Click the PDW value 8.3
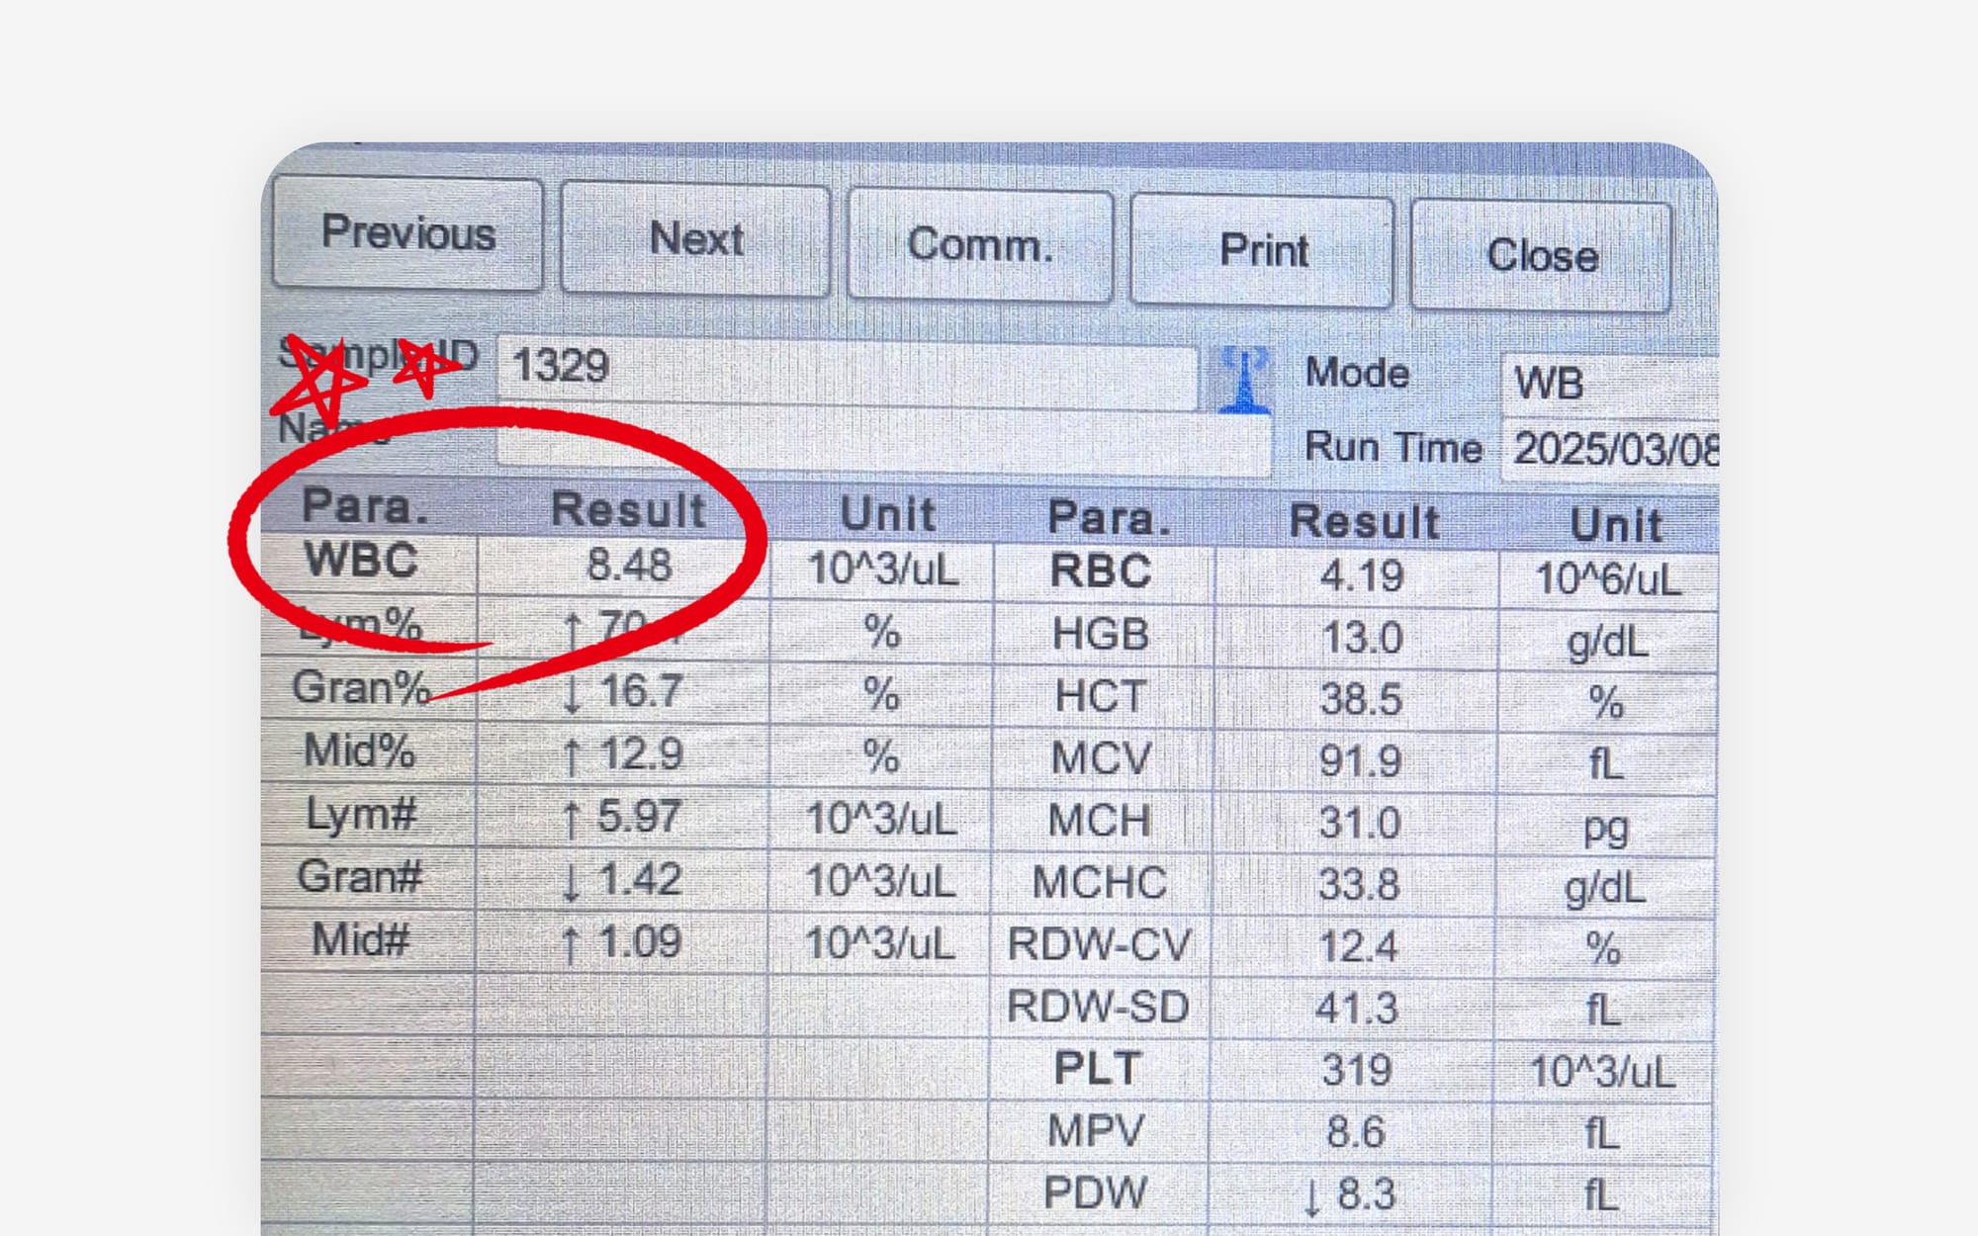1978x1236 pixels. (x=1366, y=1194)
